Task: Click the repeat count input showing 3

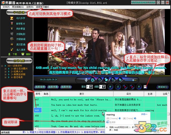Action: [88, 87]
